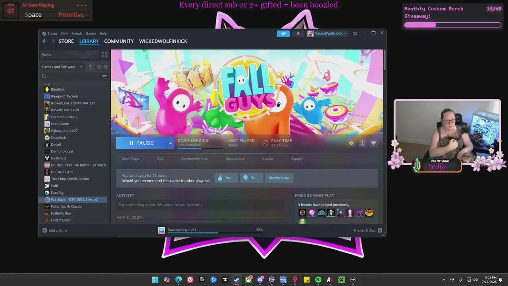This screenshot has height=286, width=508.
Task: Open the game info icon
Action: tap(362, 143)
